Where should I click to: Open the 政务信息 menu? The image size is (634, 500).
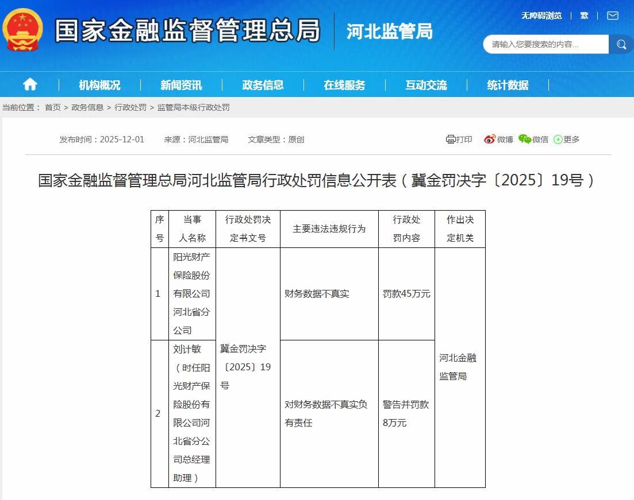tap(263, 85)
